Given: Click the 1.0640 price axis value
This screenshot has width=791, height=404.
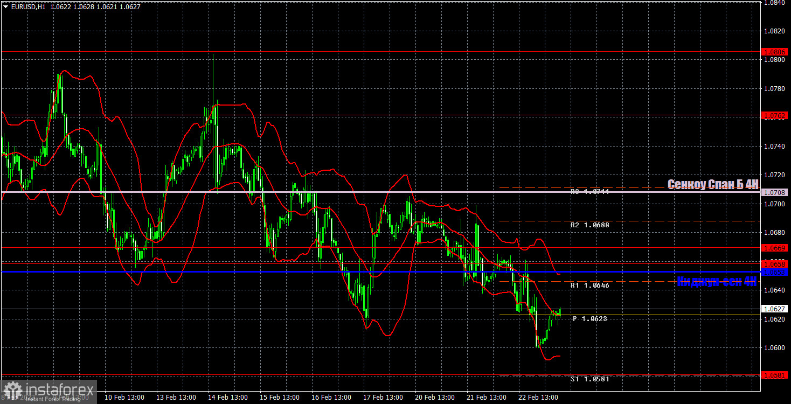Looking at the screenshot, I should tap(774, 290).
